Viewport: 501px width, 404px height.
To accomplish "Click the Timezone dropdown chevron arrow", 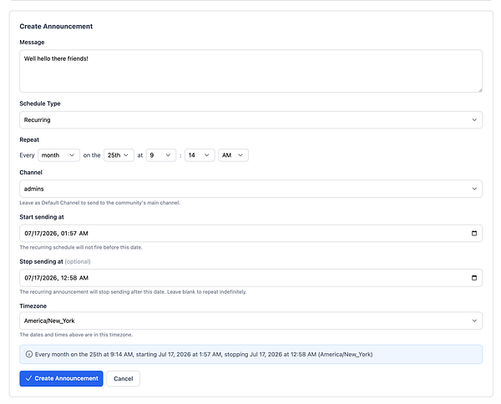I will [x=474, y=321].
